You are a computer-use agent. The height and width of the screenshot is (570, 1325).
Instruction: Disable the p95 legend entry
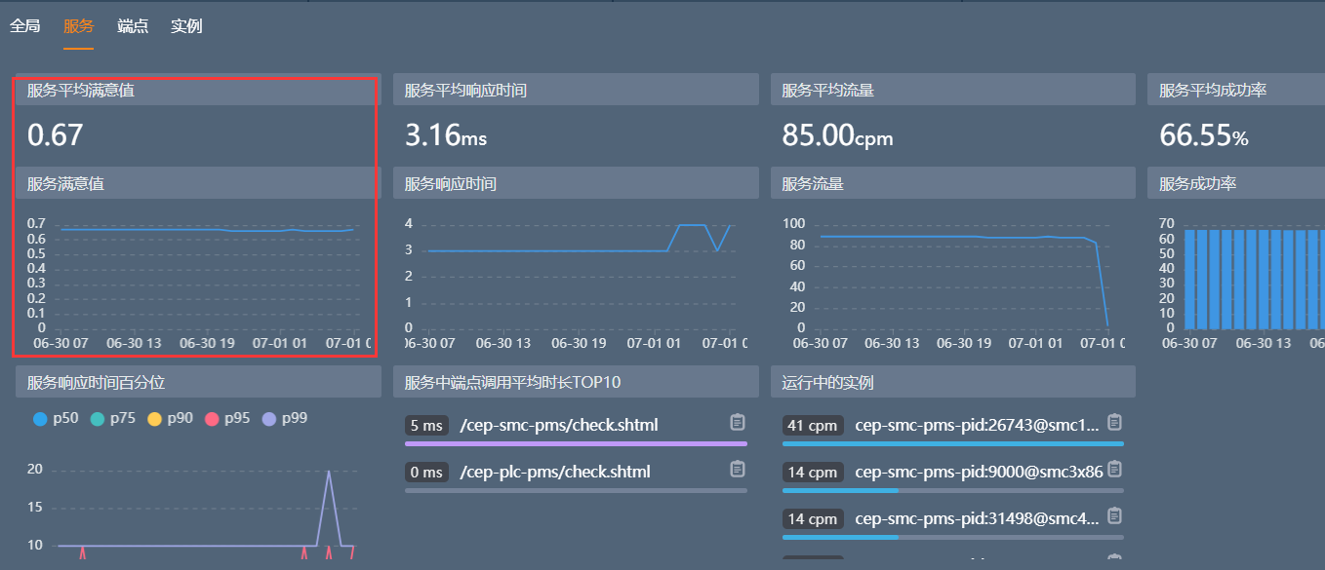pyautogui.click(x=226, y=418)
